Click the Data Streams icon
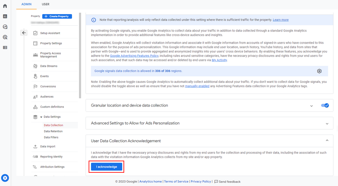This screenshot has height=186, width=338. pos(35,66)
